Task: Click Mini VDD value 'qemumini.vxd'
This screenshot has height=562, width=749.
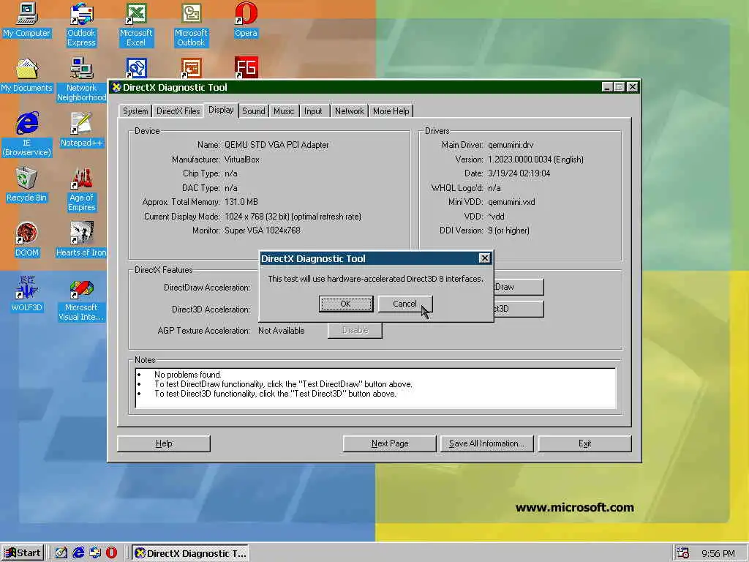Action: pos(511,202)
